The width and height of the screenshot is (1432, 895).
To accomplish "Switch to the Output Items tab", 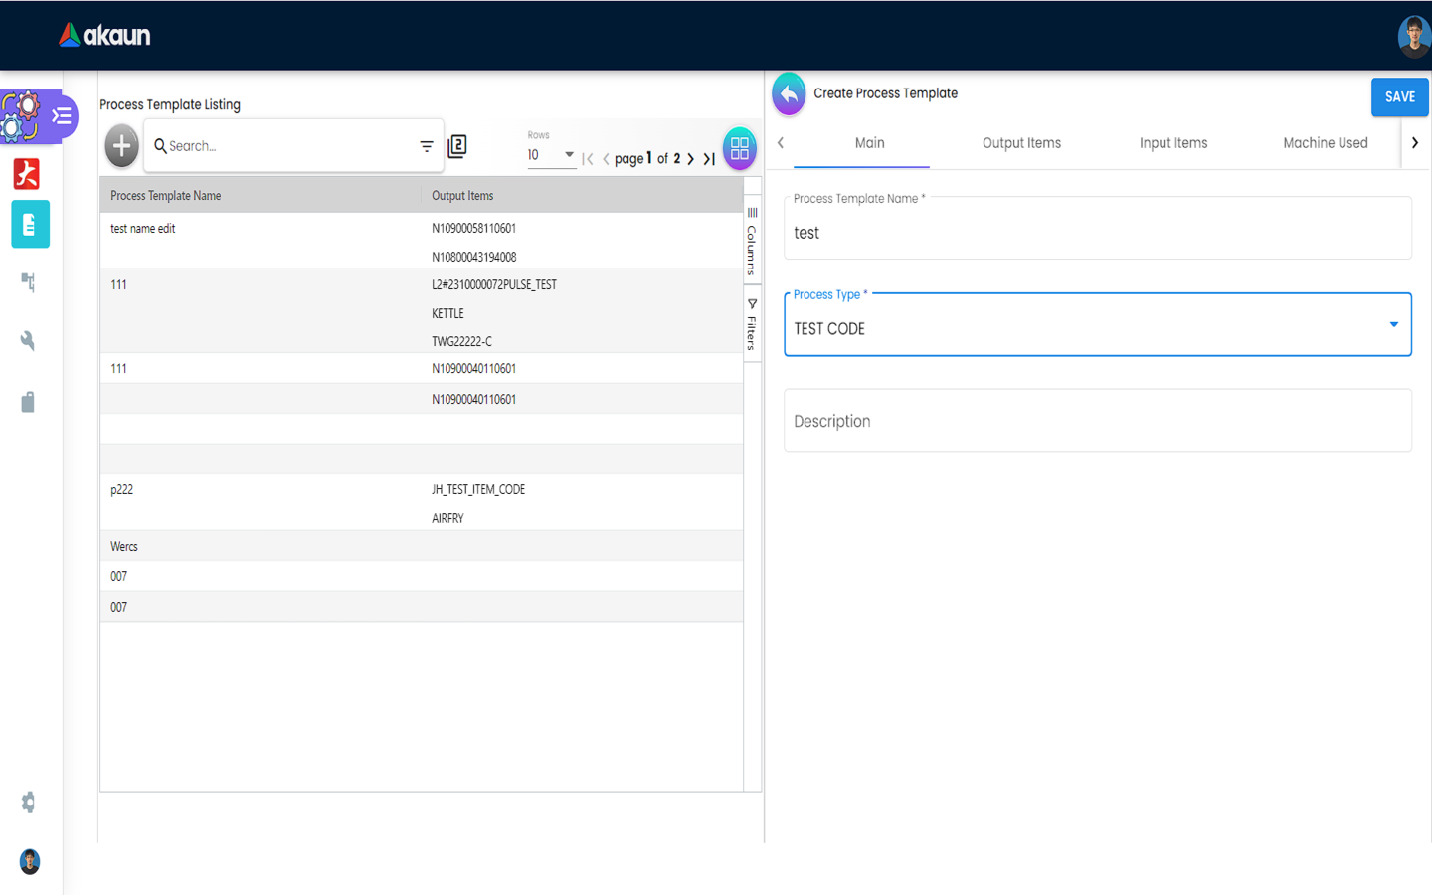I will click(x=1021, y=143).
